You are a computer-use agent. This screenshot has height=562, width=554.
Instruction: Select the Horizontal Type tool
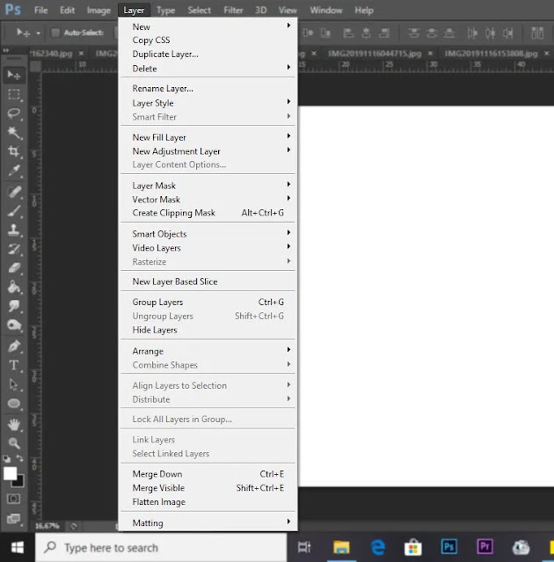(x=14, y=365)
